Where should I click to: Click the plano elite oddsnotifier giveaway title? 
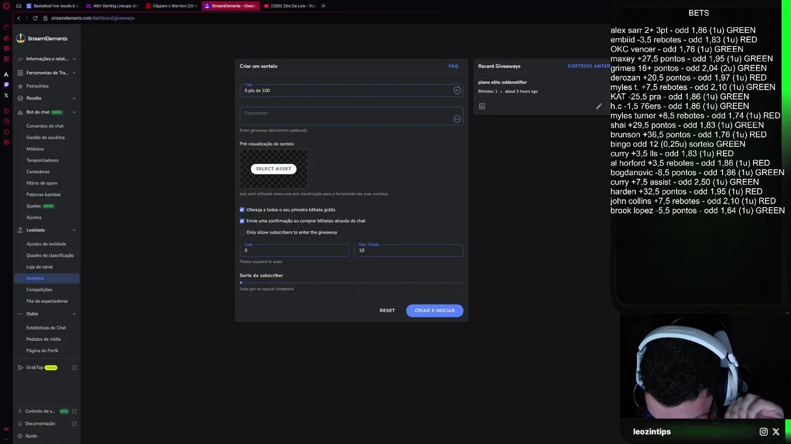click(x=502, y=82)
